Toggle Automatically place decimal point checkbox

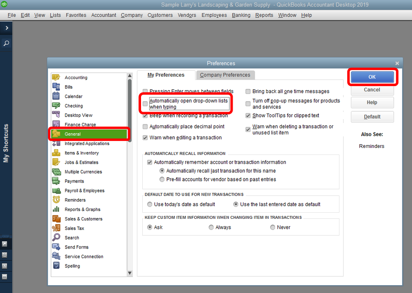click(x=145, y=127)
